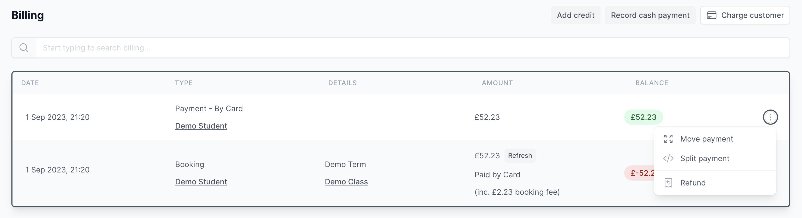Select Refund for the card payment
Viewport: 802px width, 218px height.
(693, 182)
